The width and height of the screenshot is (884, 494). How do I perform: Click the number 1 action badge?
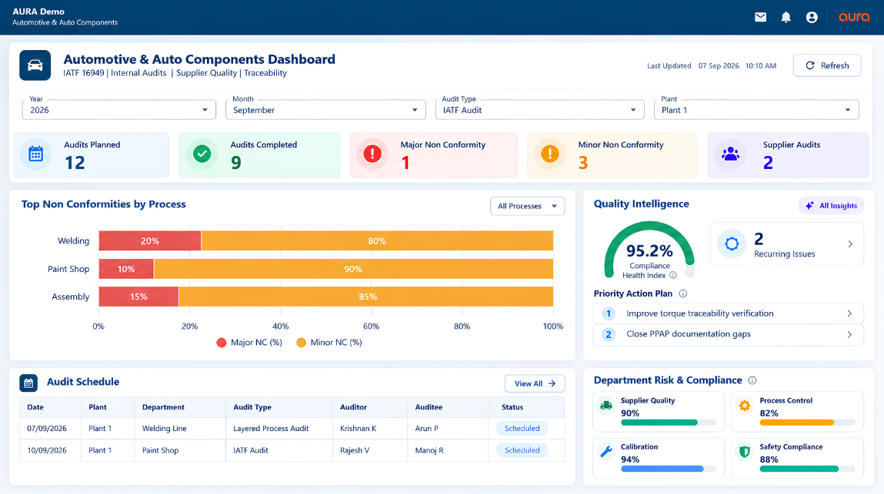(609, 313)
